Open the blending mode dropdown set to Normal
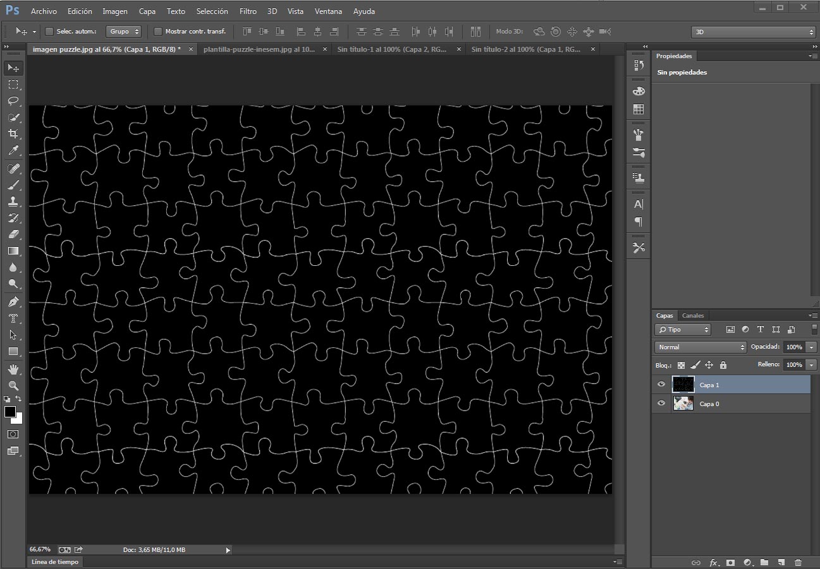Image resolution: width=820 pixels, height=569 pixels. (700, 347)
